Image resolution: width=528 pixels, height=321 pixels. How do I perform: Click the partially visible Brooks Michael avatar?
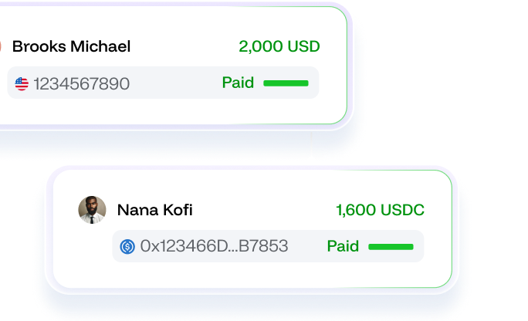click(2, 46)
